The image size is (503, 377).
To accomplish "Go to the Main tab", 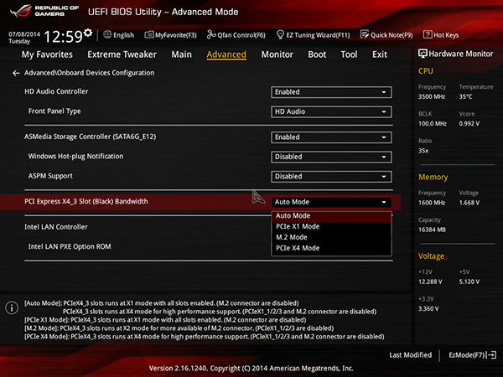I will pyautogui.click(x=181, y=54).
